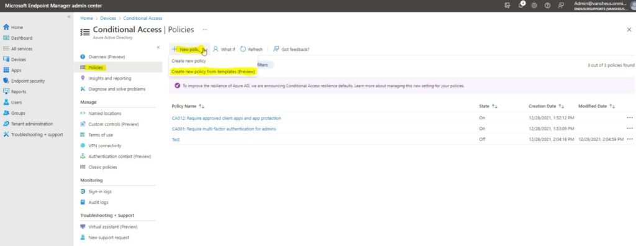Sort by Creation Date column
The image size is (636, 246).
(x=546, y=106)
